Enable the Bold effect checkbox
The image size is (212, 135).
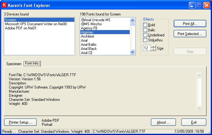tap(145, 25)
